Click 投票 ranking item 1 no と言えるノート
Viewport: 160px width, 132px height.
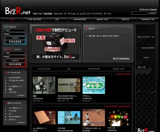point(15,108)
